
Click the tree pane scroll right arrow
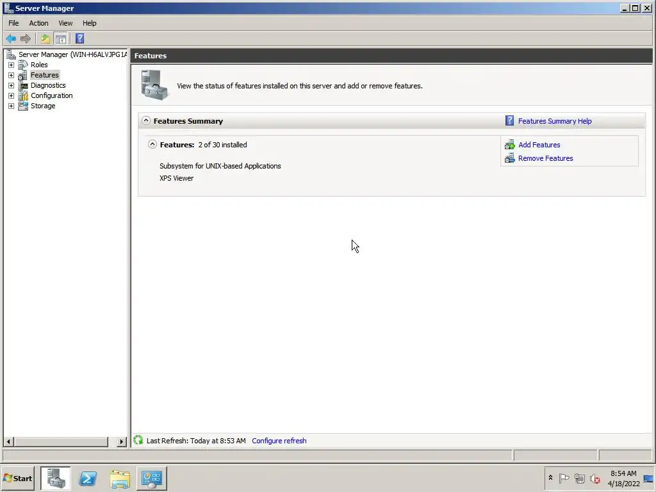pos(122,441)
